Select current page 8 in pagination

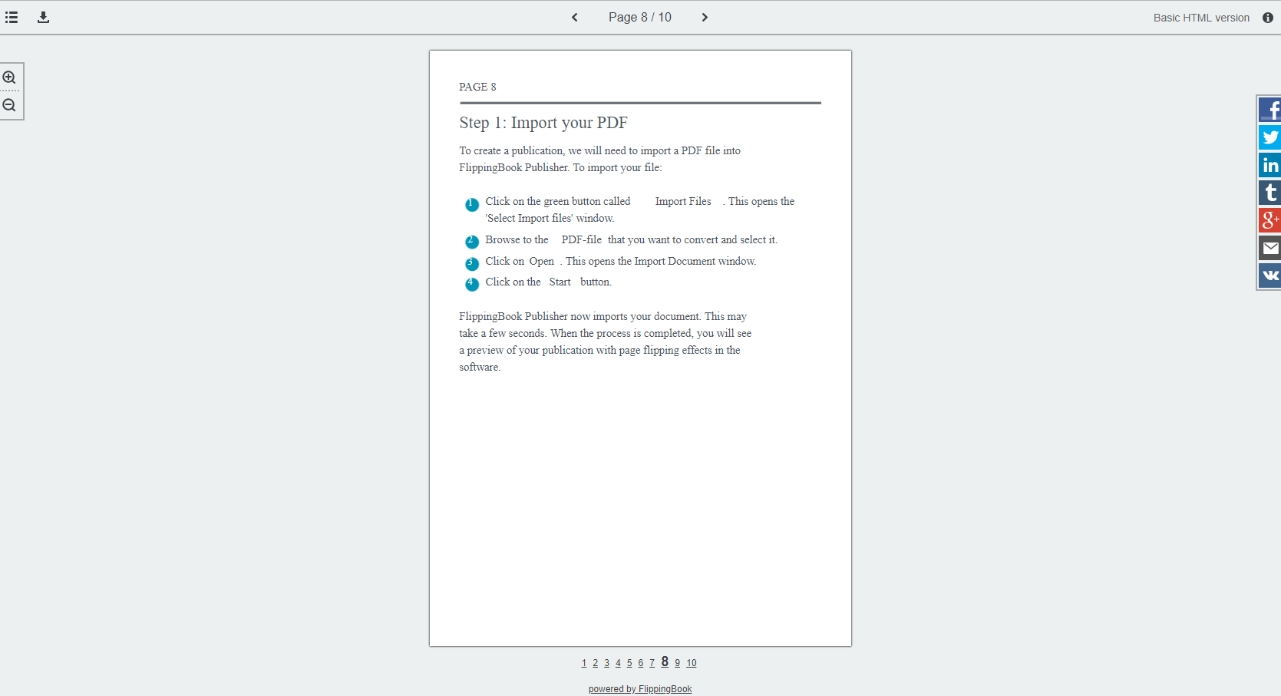coord(665,661)
